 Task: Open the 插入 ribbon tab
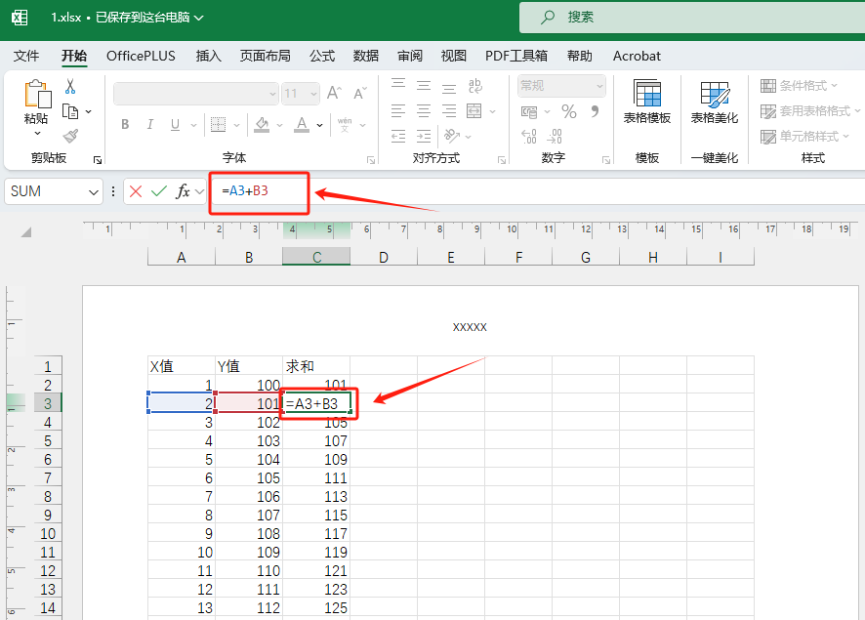209,56
